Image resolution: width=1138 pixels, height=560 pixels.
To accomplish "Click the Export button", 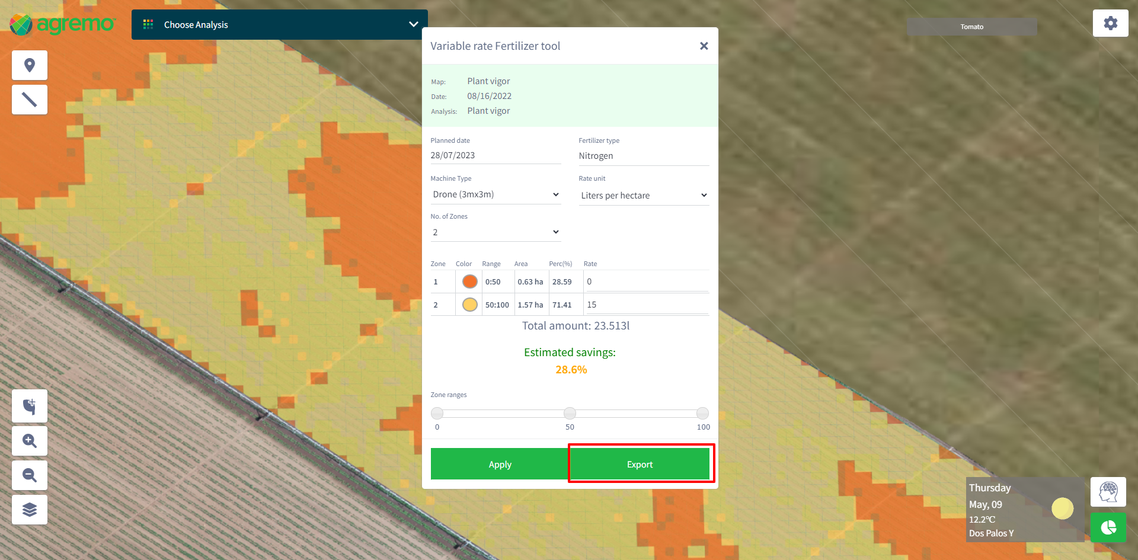I will click(640, 465).
